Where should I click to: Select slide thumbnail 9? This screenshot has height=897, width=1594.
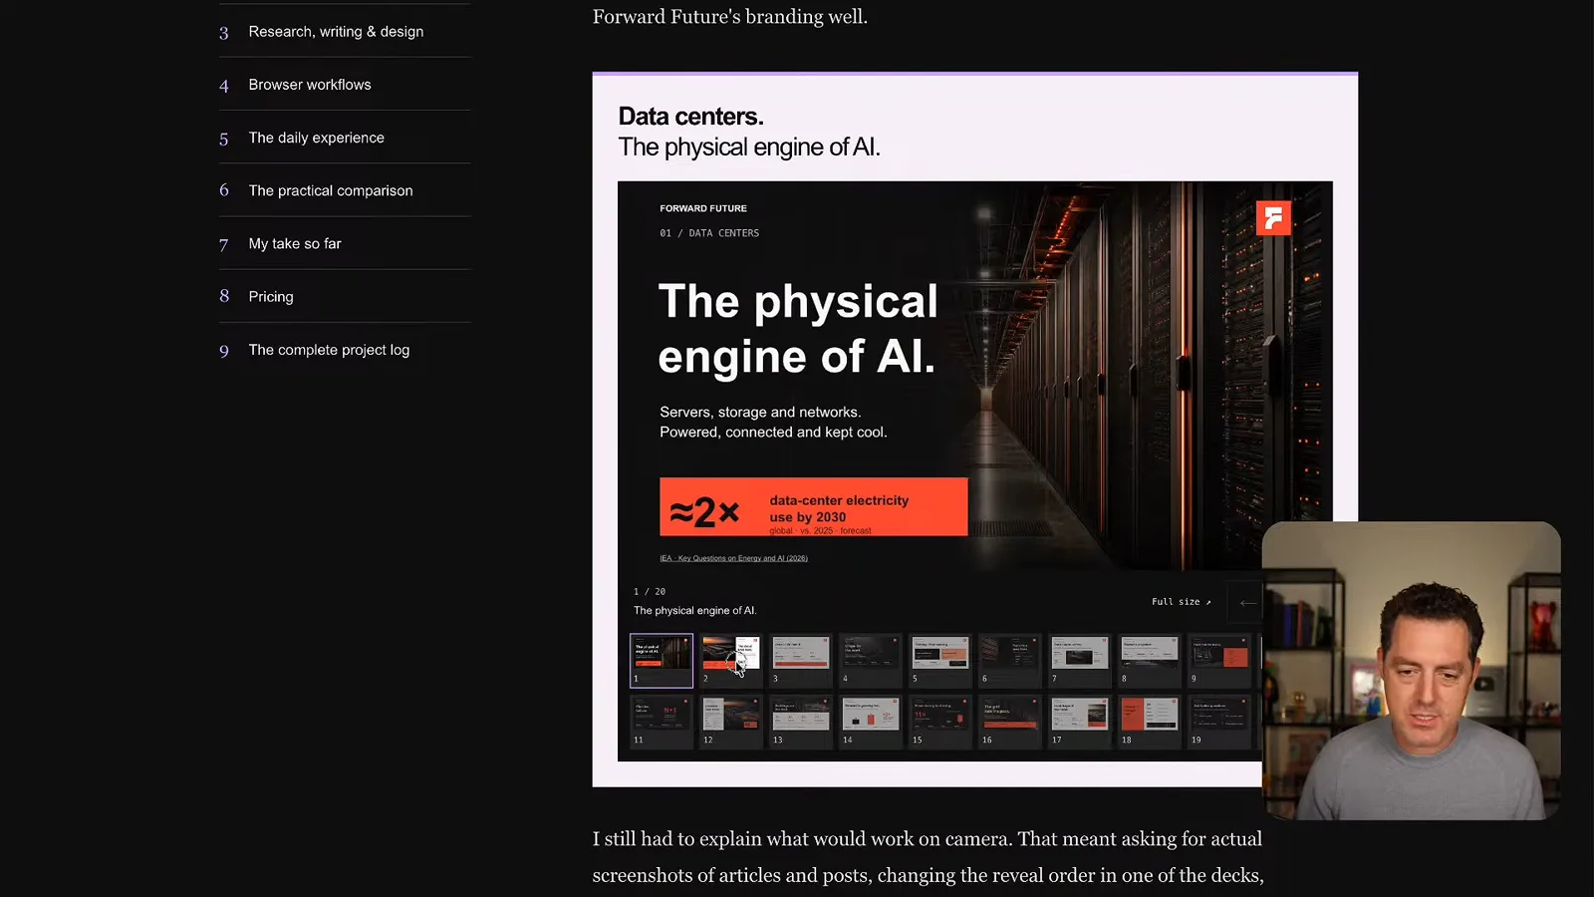click(1219, 660)
